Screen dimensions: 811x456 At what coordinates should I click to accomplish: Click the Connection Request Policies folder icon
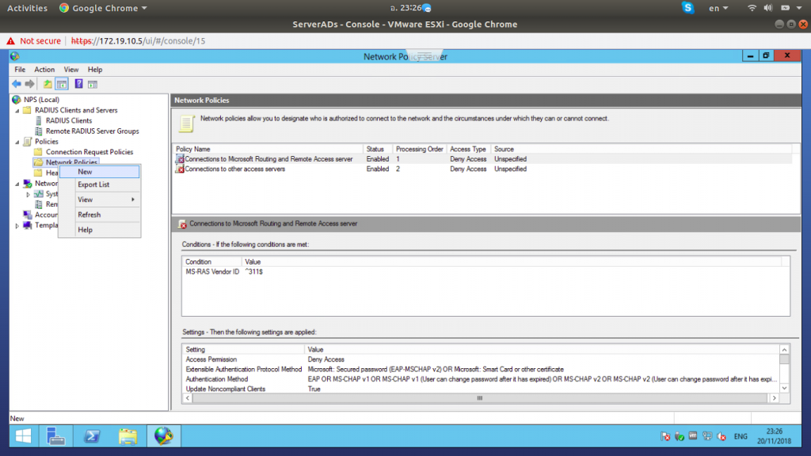pos(38,152)
